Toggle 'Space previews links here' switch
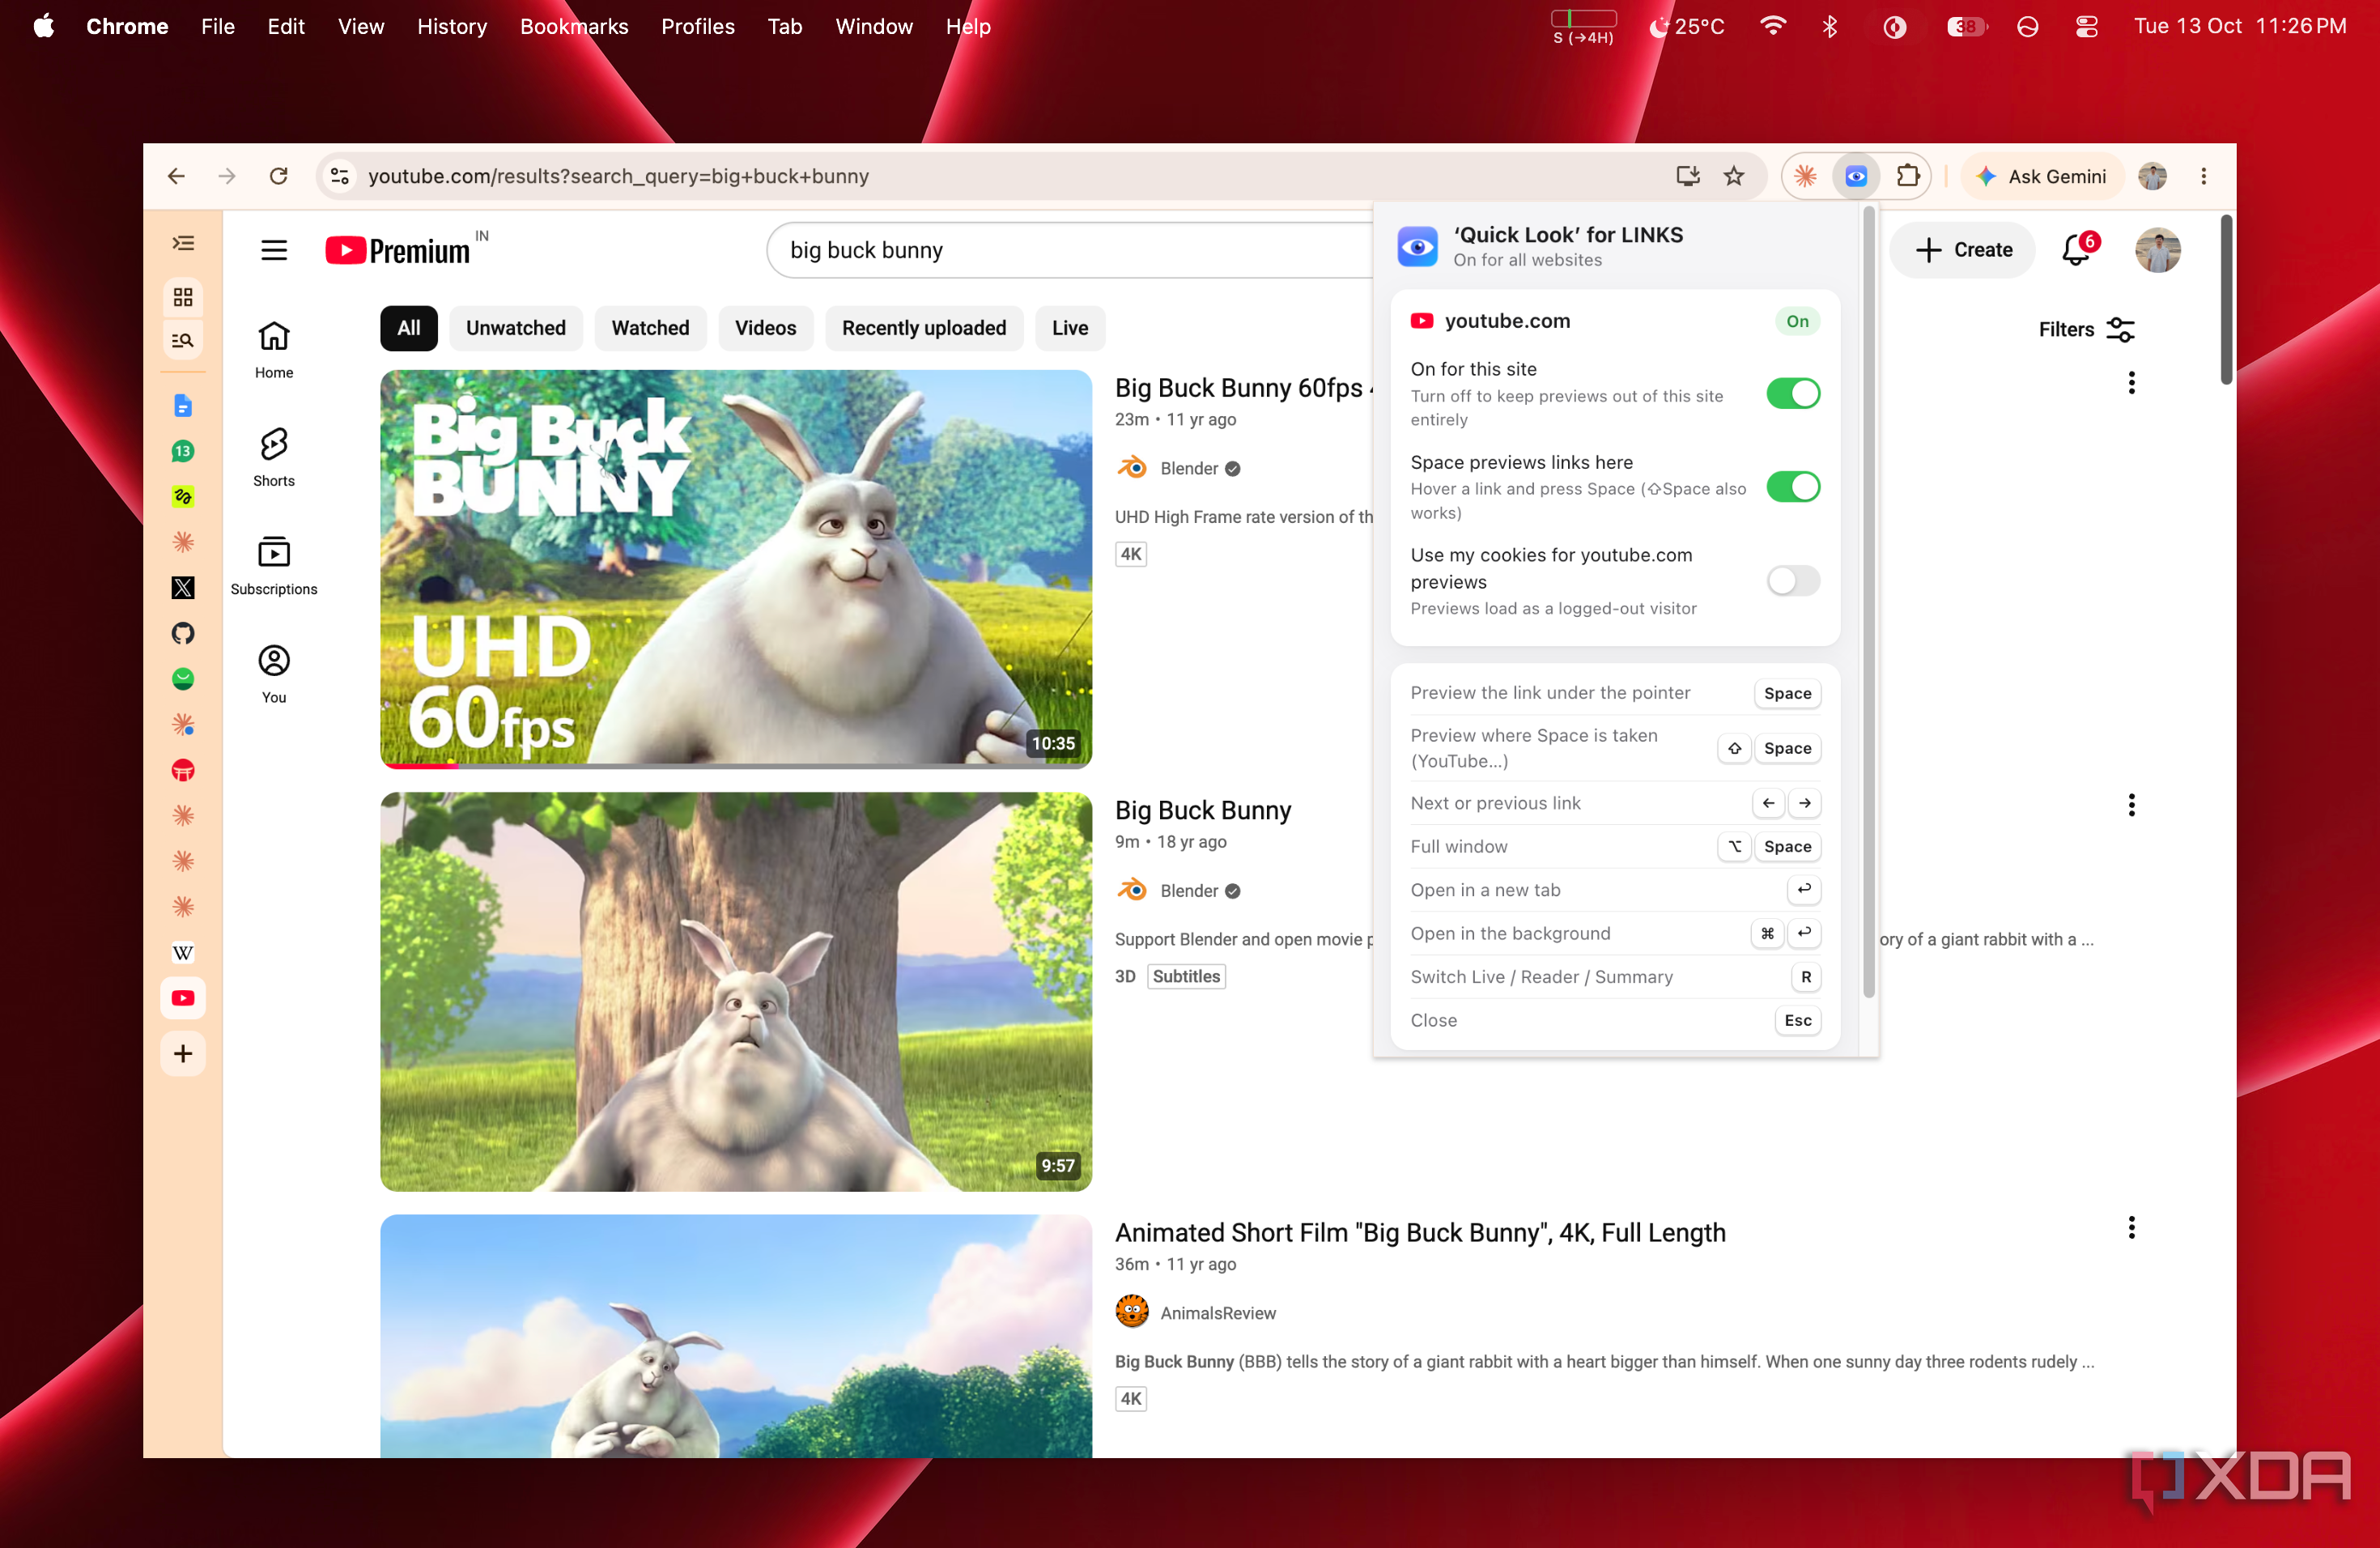Image resolution: width=2380 pixels, height=1548 pixels. click(1792, 486)
